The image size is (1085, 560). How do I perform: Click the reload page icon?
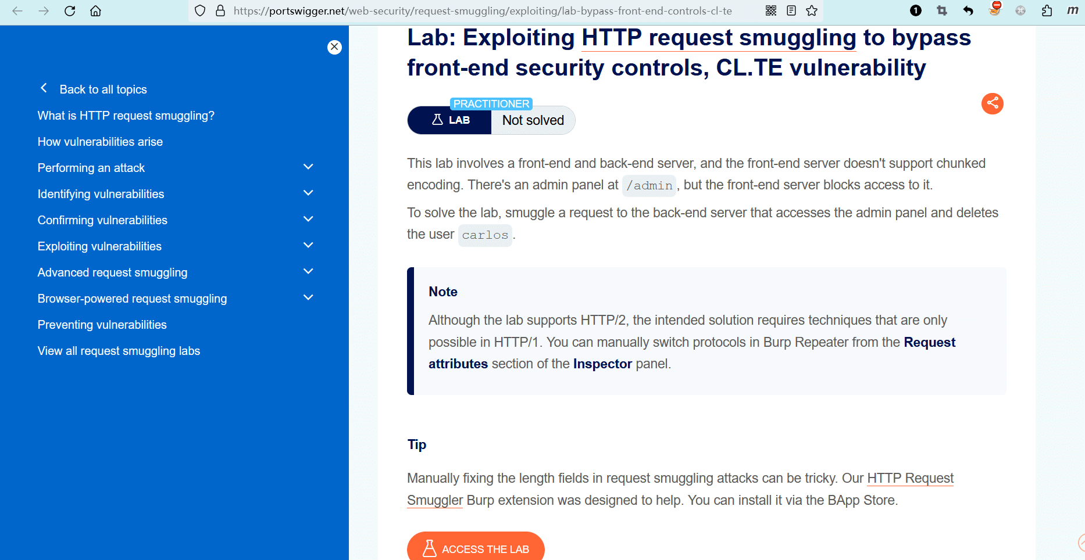click(x=70, y=11)
